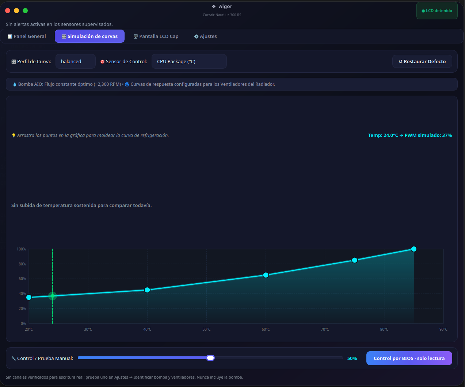The height and width of the screenshot is (387, 465).
Task: Click the water drop icon beside Bomba AIO
Action: coord(15,84)
